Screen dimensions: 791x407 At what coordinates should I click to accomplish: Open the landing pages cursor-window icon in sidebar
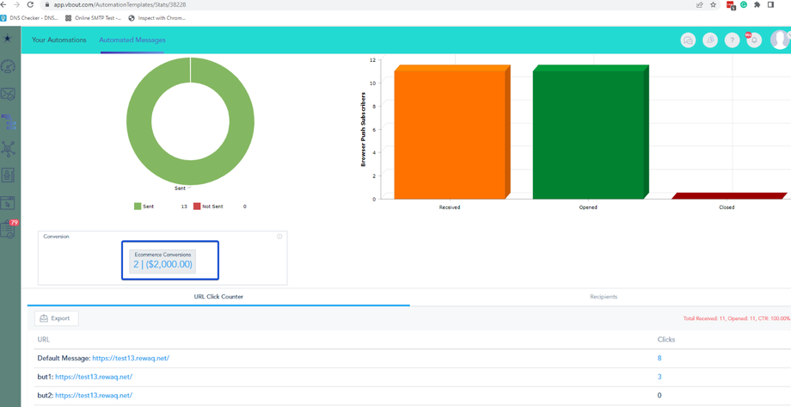point(9,203)
